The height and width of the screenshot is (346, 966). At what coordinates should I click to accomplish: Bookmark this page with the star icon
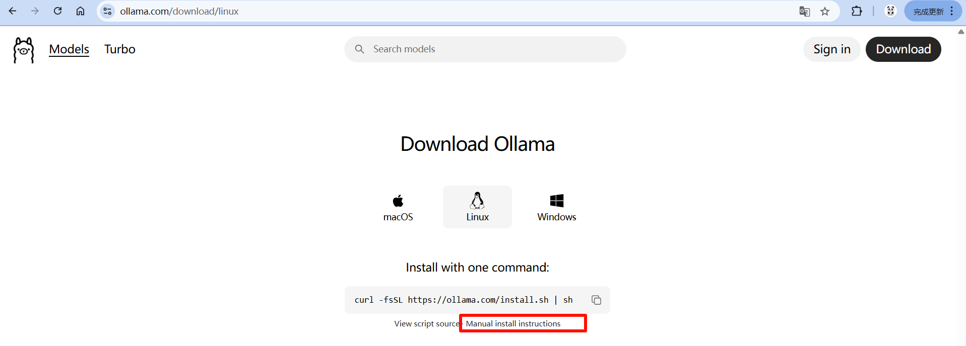(825, 11)
